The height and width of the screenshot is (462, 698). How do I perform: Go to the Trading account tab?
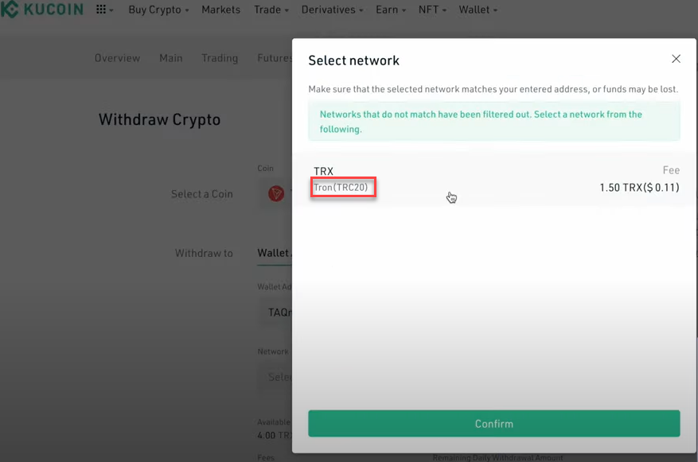click(220, 58)
